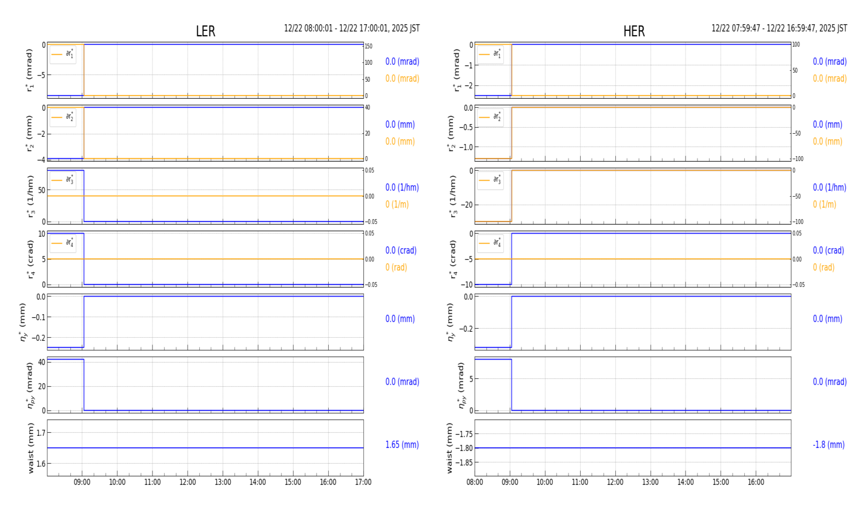855x523 pixels.
Task: Click the LER "0.0 (crad)" readout
Action: point(401,251)
